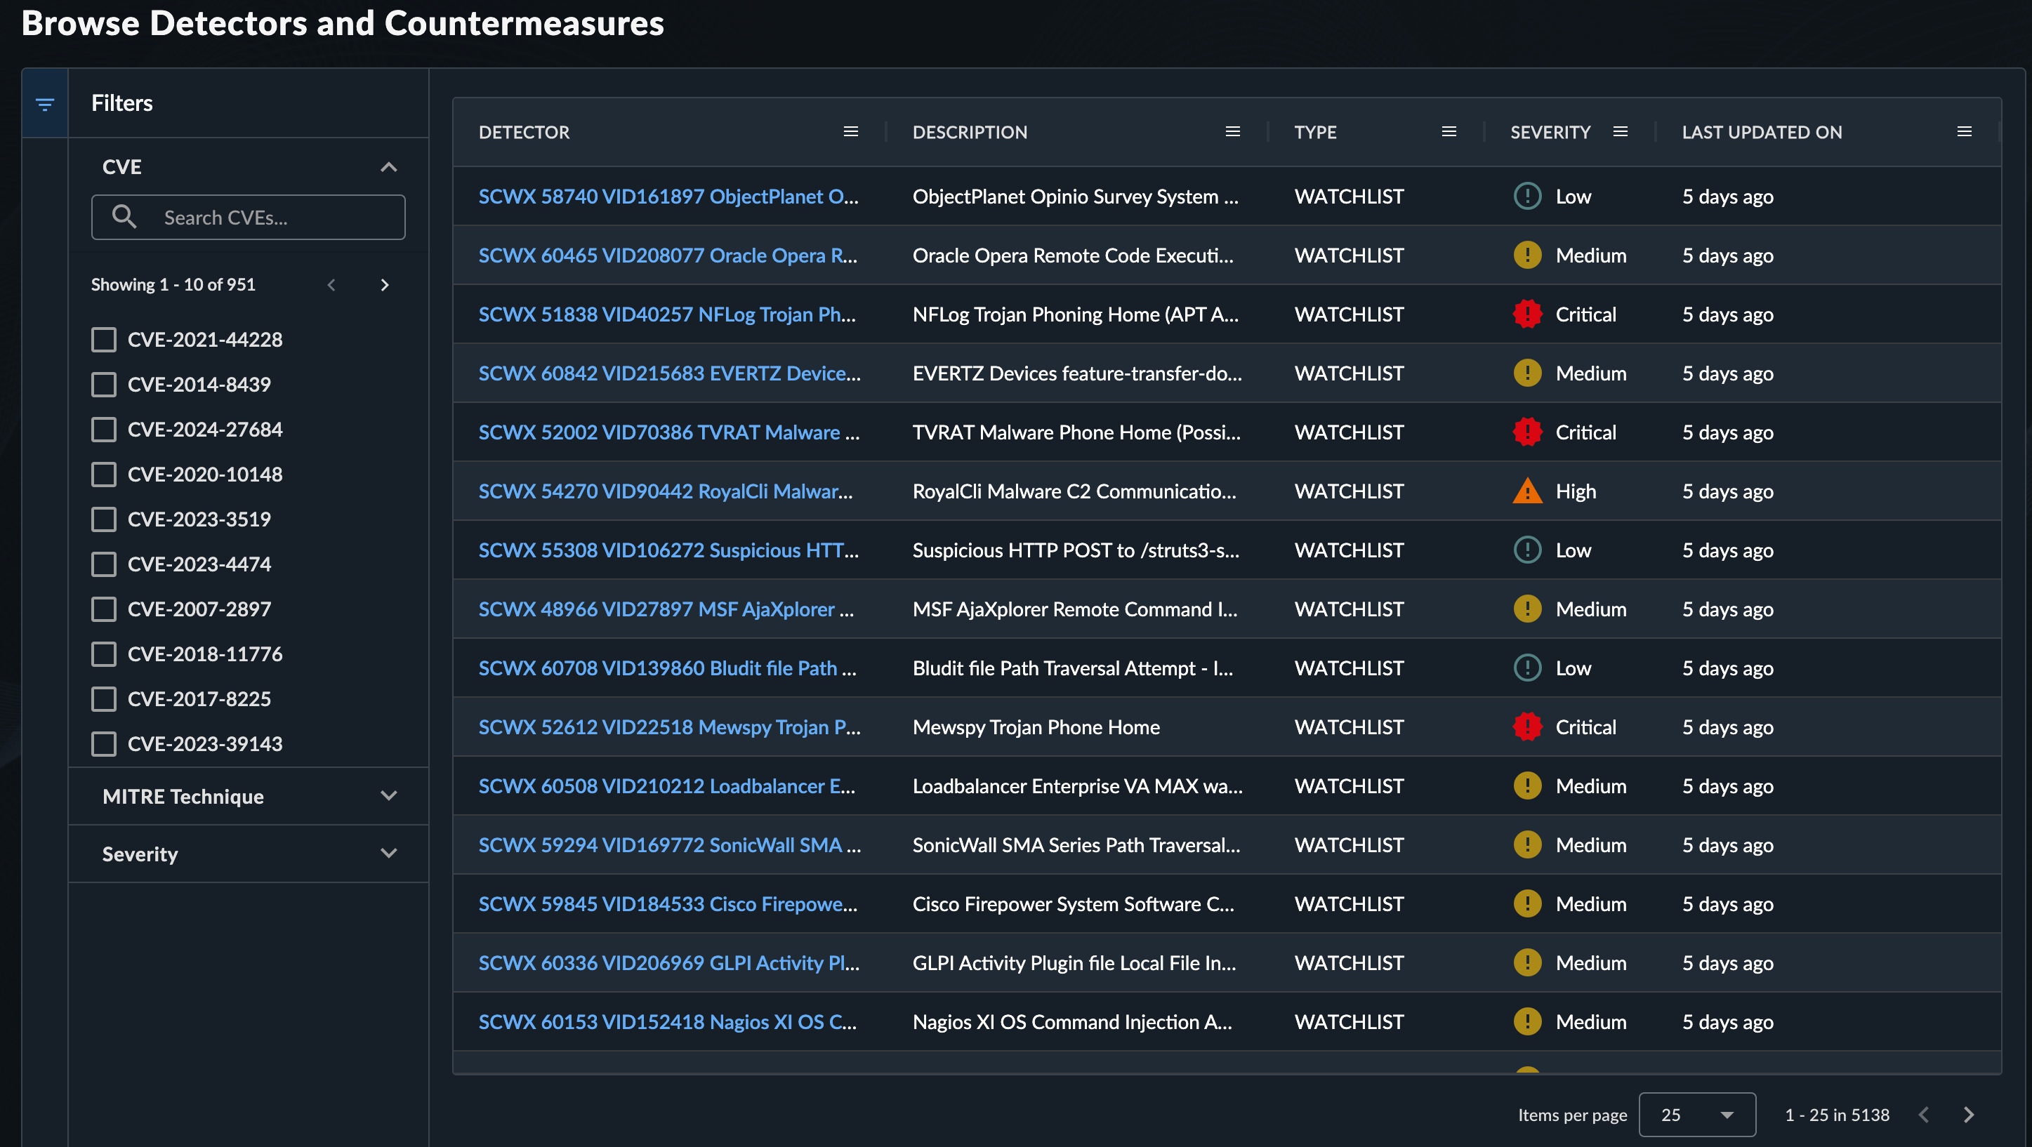Open SCWX 60508 Loadbalancer detector link
This screenshot has width=2032, height=1147.
[666, 785]
